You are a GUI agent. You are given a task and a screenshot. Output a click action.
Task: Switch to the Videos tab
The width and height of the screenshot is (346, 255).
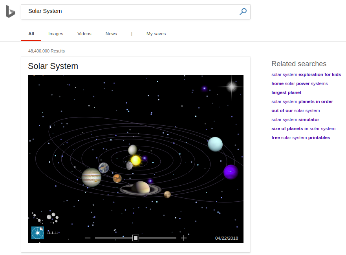[84, 34]
